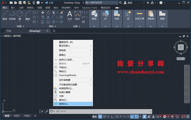Select the Move tool in Modify panel
Screen dimensions: 191x120
43,13
